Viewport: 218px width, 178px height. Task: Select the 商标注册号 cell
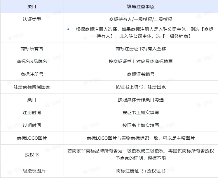(x=32, y=74)
